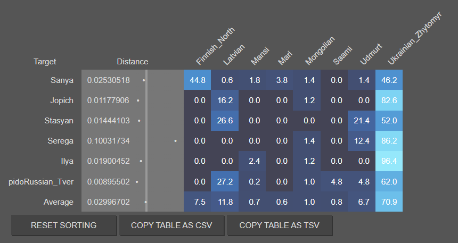458x243 pixels.
Task: Click Ilya's 96.4 Ukrainian_Zhytomyr cell
Action: click(389, 161)
